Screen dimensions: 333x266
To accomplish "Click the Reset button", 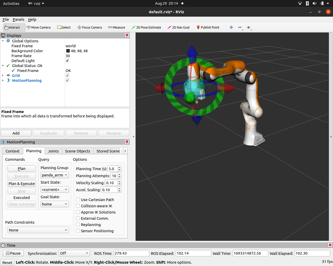I will (7, 262).
